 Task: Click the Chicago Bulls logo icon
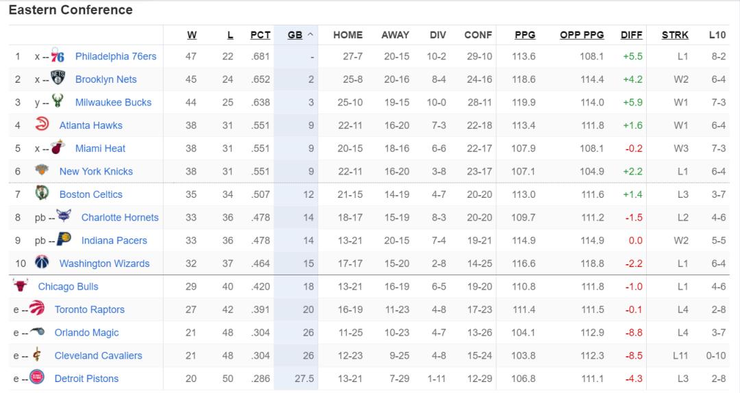(21, 286)
